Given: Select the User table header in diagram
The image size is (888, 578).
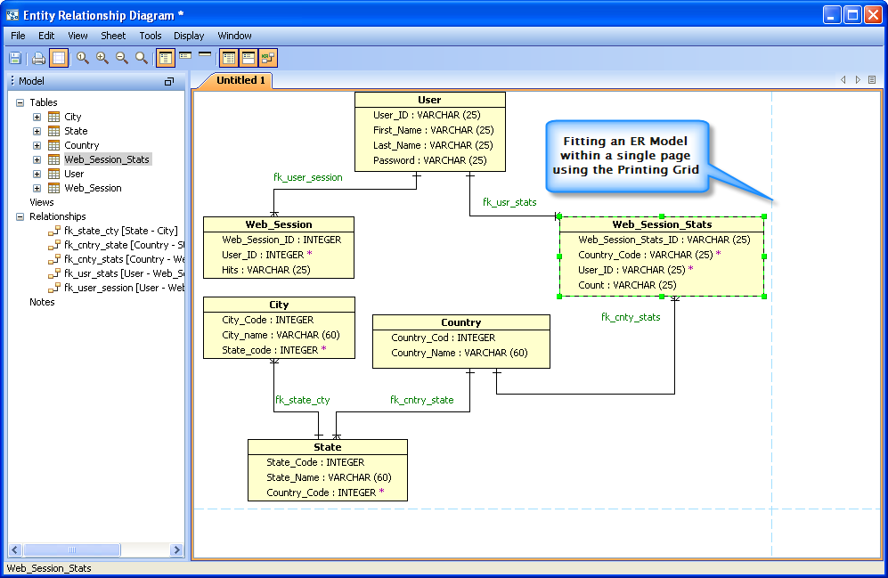Looking at the screenshot, I should pyautogui.click(x=430, y=100).
